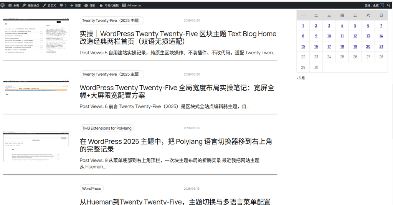Viewport: 393px width, 205px height.
Task: Open calendar day 18 posts
Action: pyautogui.click(x=342, y=46)
